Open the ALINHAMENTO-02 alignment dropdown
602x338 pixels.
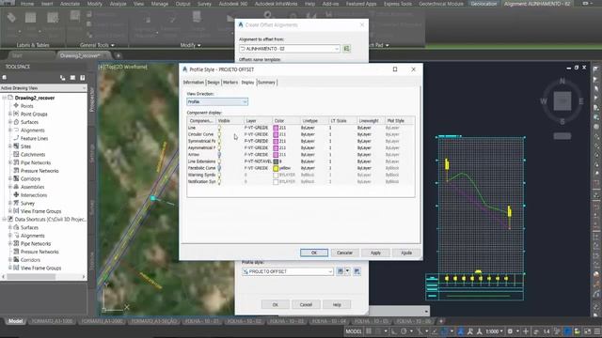pos(290,49)
